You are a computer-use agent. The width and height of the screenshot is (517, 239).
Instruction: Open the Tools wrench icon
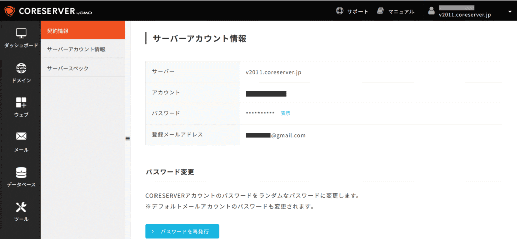(x=21, y=207)
